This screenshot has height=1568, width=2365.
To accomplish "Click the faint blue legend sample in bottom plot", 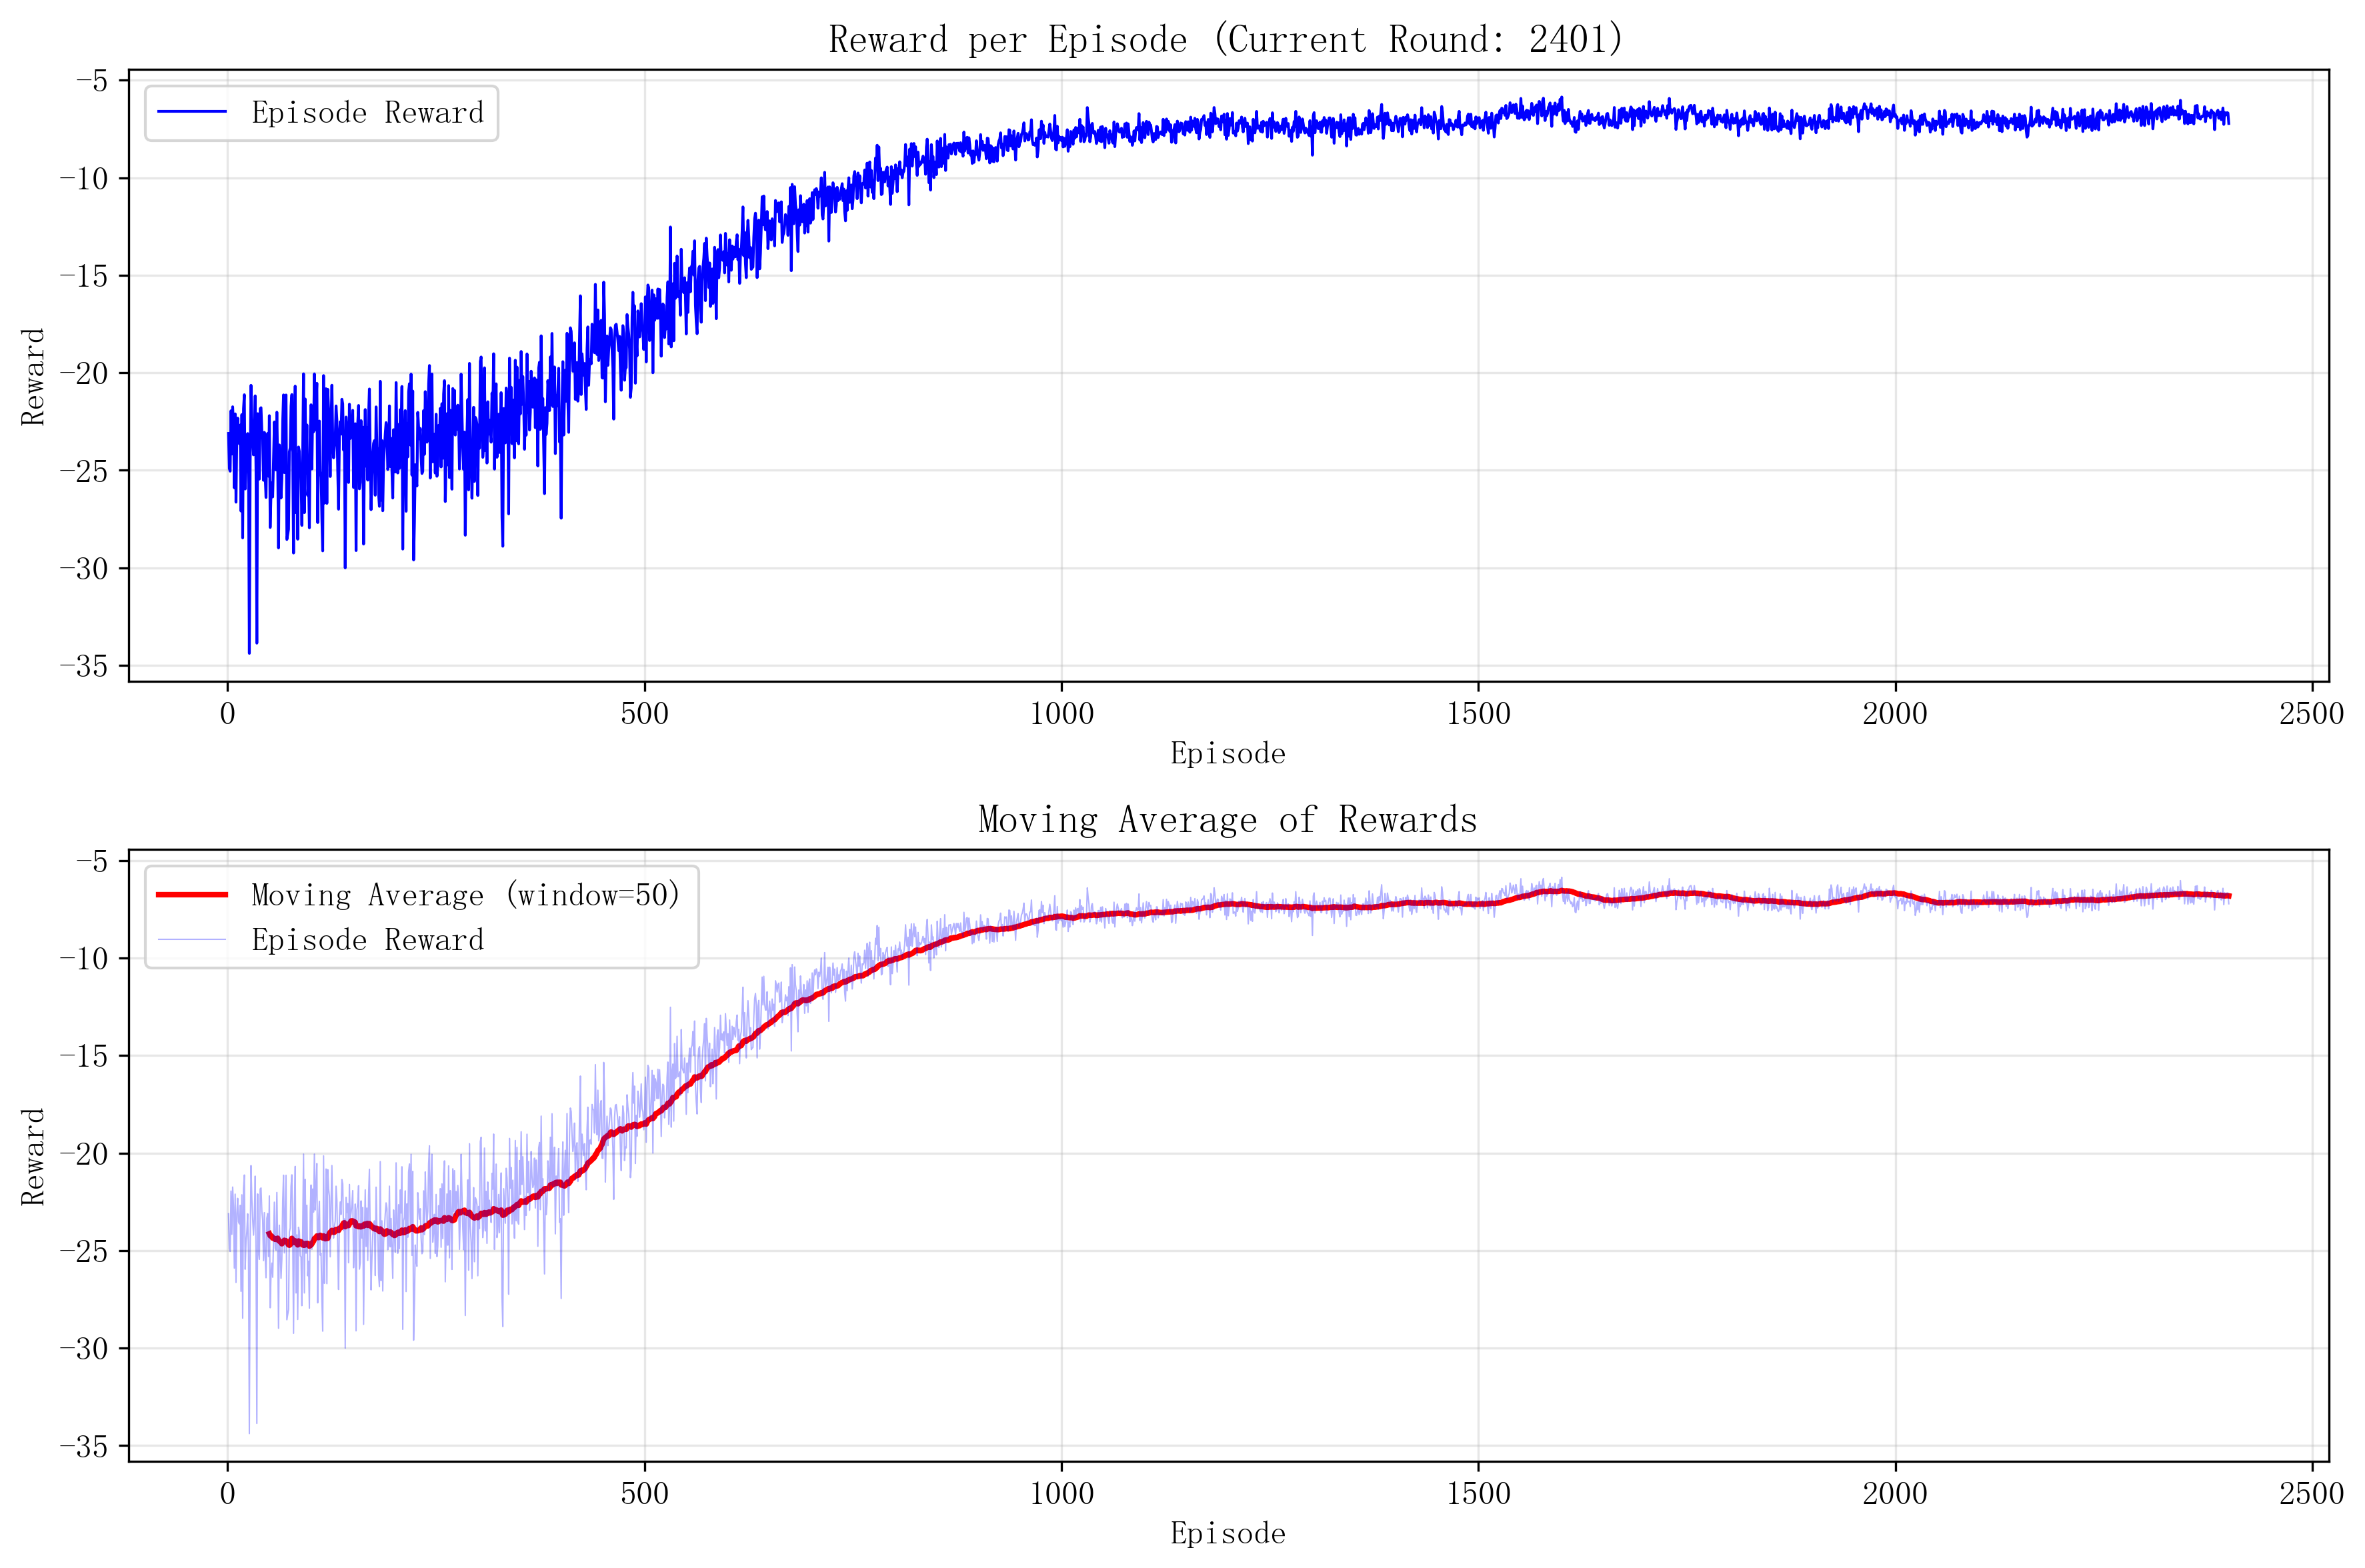I will point(192,940).
